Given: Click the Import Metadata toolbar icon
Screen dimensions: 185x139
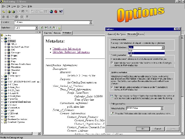Looking at the screenshot, I should (54, 28).
